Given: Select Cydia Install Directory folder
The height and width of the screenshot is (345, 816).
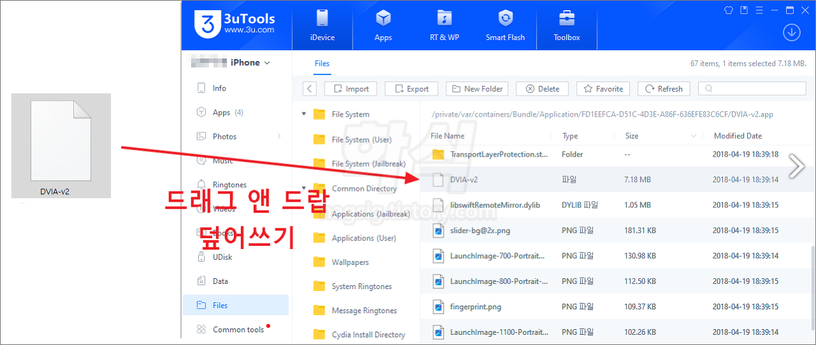Looking at the screenshot, I should pyautogui.click(x=368, y=335).
